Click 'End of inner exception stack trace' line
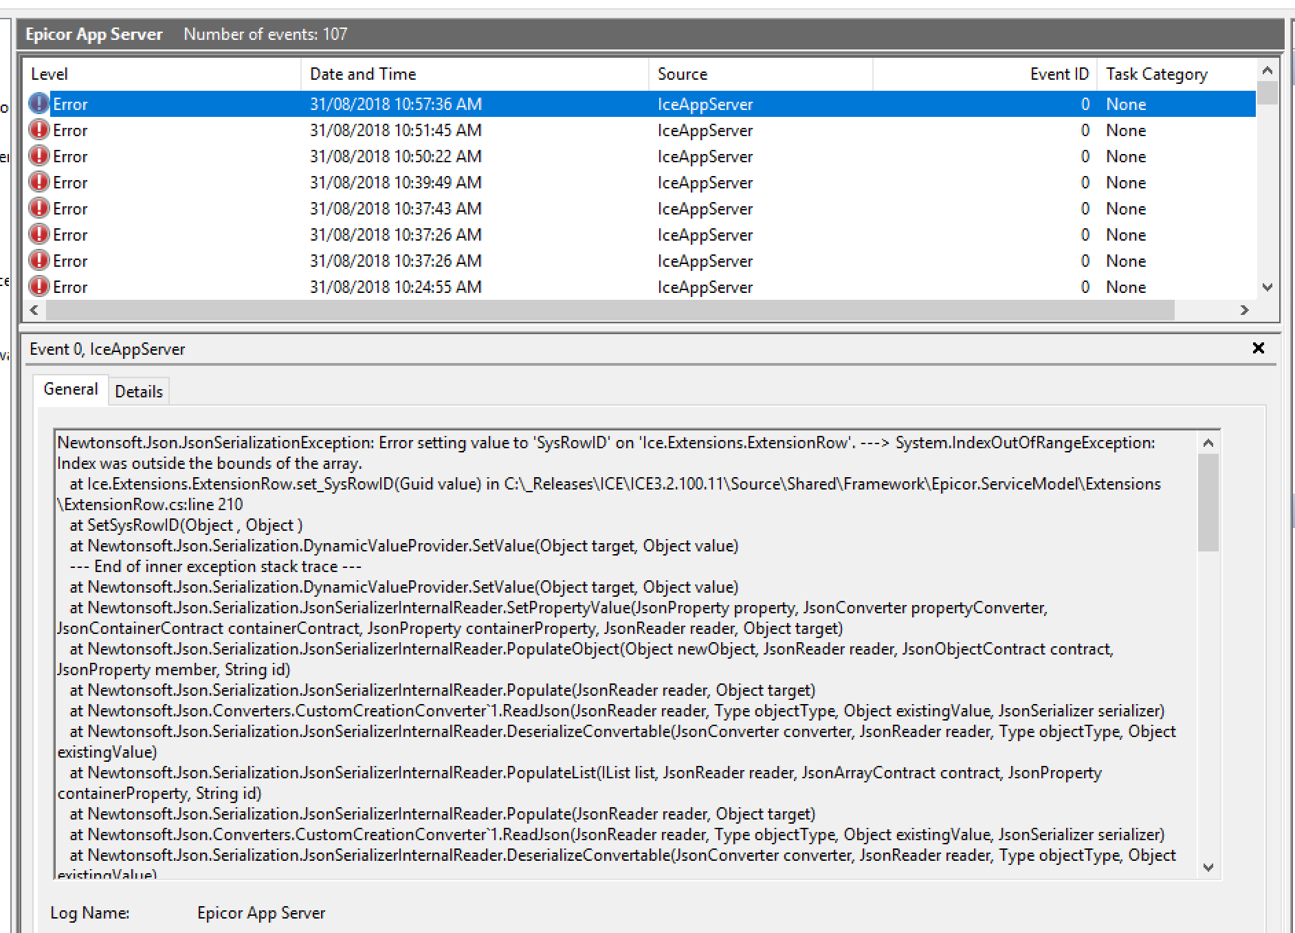Viewport: 1295px width, 933px height. click(216, 567)
